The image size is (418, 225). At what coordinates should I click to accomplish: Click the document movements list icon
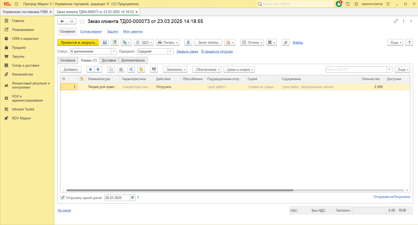pos(188,43)
